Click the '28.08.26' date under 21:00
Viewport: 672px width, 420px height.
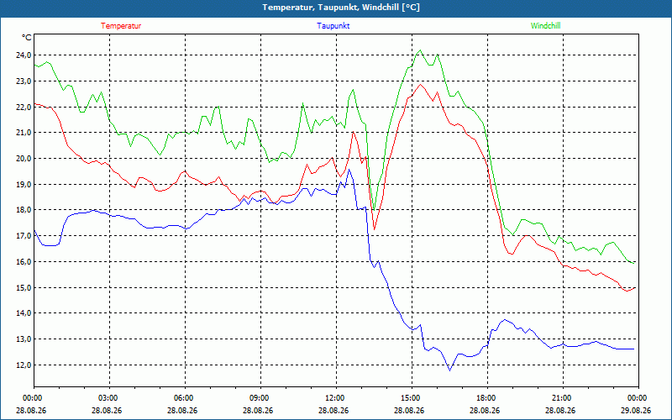pos(560,410)
